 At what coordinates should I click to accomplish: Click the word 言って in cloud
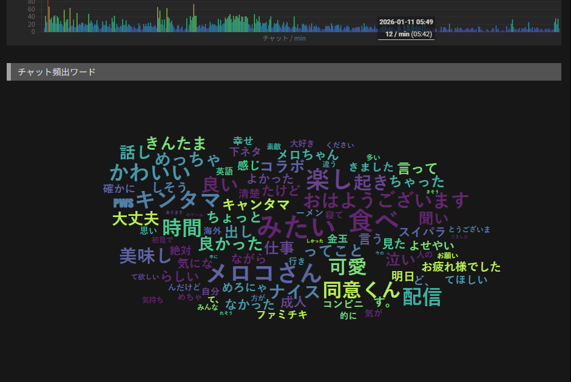[417, 169]
